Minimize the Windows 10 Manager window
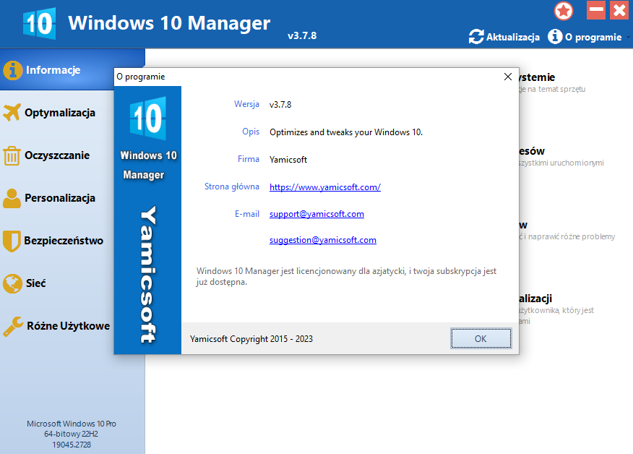Screen dimensions: 633x454 [x=596, y=9]
